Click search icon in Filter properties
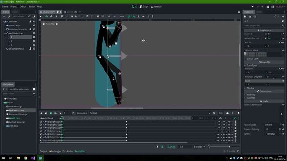287x161 pixels. pos(283,25)
